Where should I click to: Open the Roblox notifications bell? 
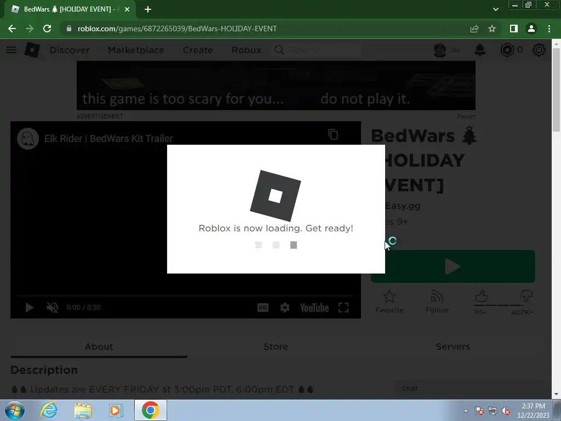480,50
